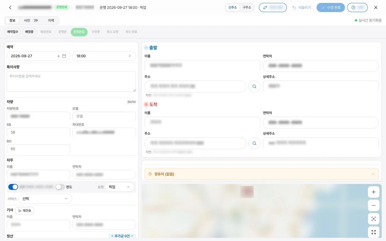Open the 18:00 time selector
Screen dimensions: 386x241
point(104,56)
